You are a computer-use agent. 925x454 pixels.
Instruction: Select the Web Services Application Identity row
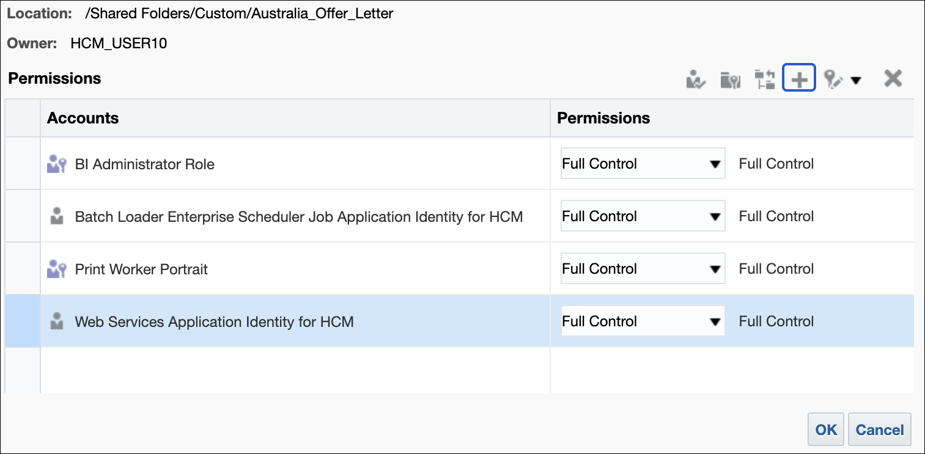point(214,321)
